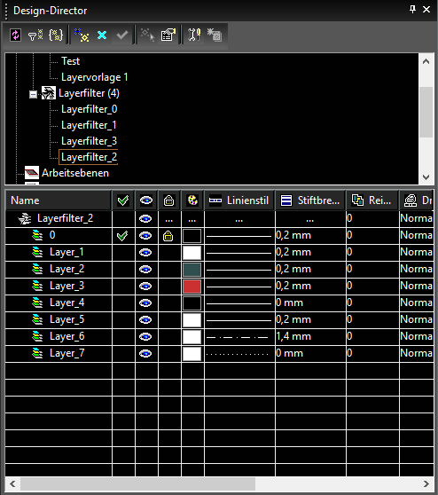The width and height of the screenshot is (438, 495).
Task: Open the black color swatch of layer 0
Action: coord(192,236)
